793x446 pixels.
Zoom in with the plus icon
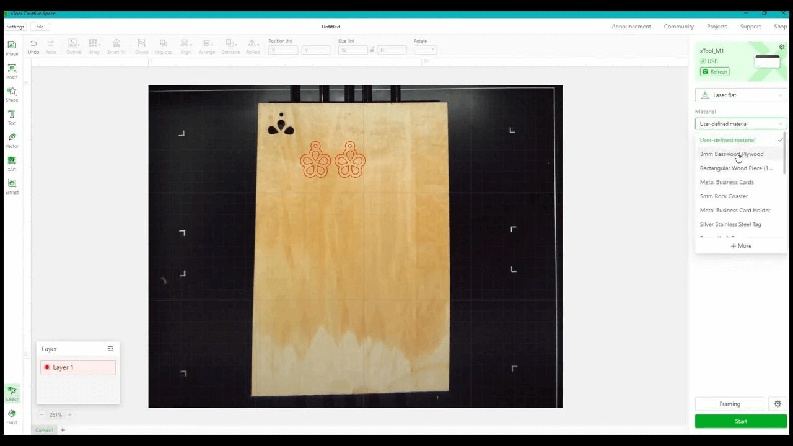(x=69, y=415)
